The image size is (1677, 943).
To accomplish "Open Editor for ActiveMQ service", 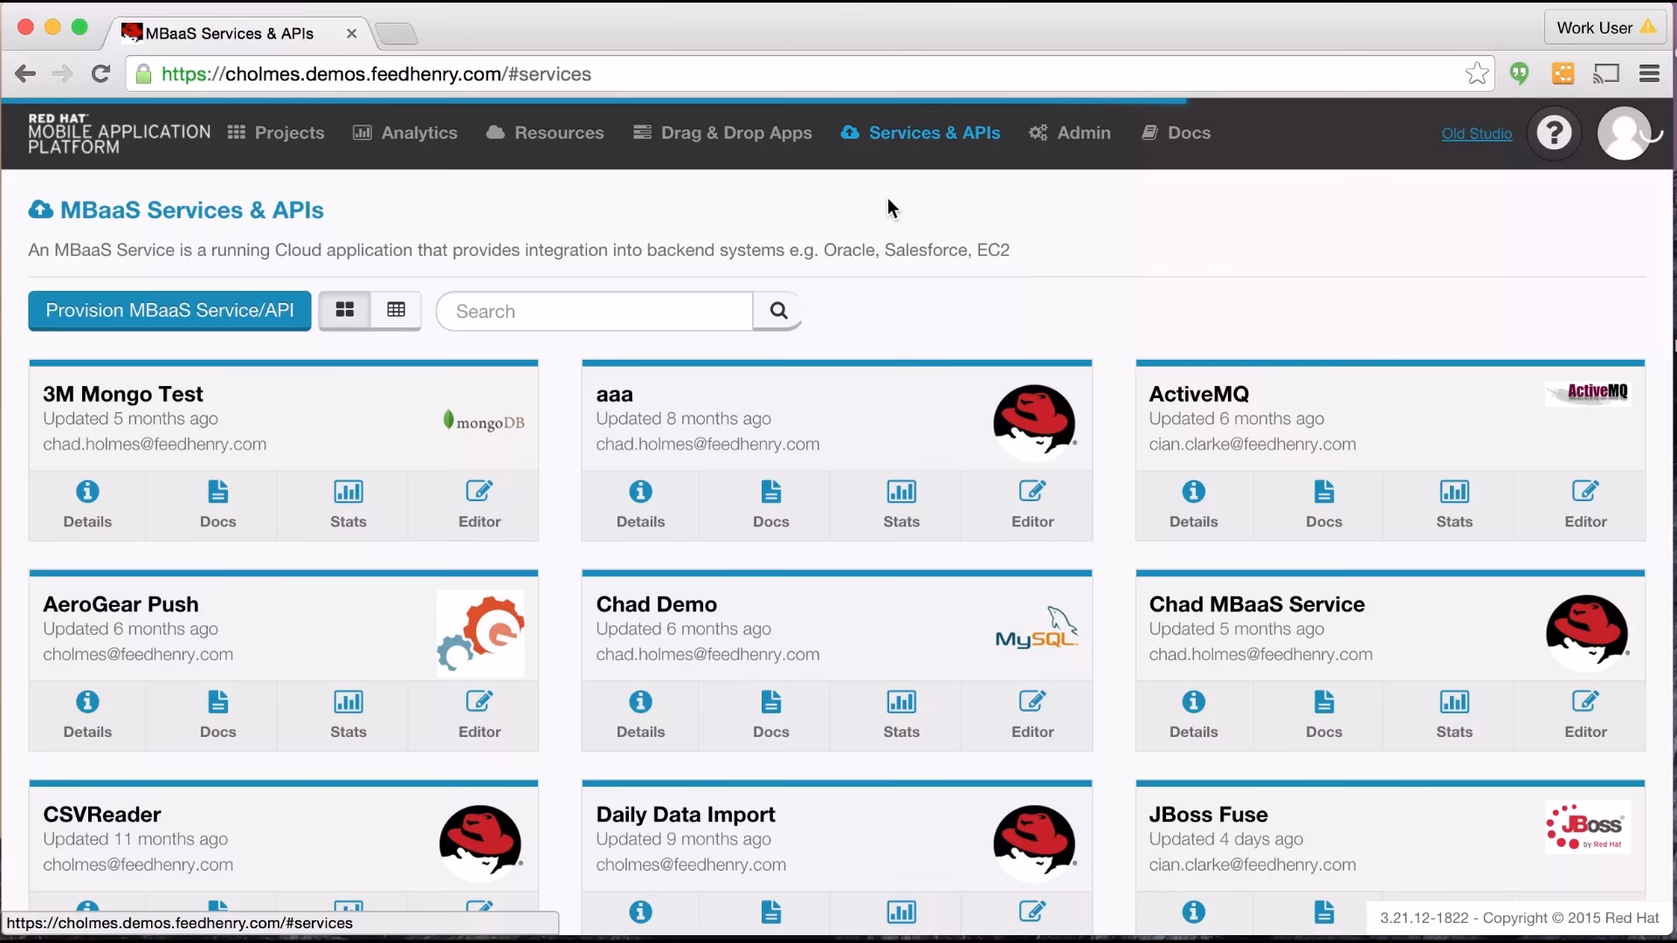I will click(1585, 506).
